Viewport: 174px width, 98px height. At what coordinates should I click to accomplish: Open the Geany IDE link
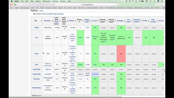(x=36, y=54)
